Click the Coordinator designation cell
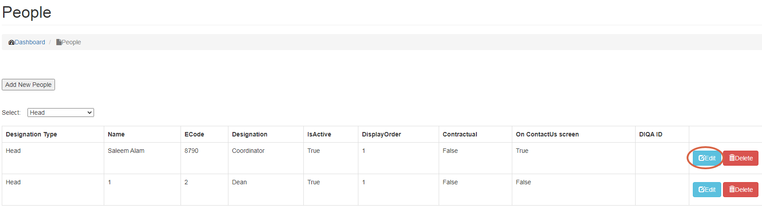Screen dimensions: 762x206 pyautogui.click(x=248, y=151)
